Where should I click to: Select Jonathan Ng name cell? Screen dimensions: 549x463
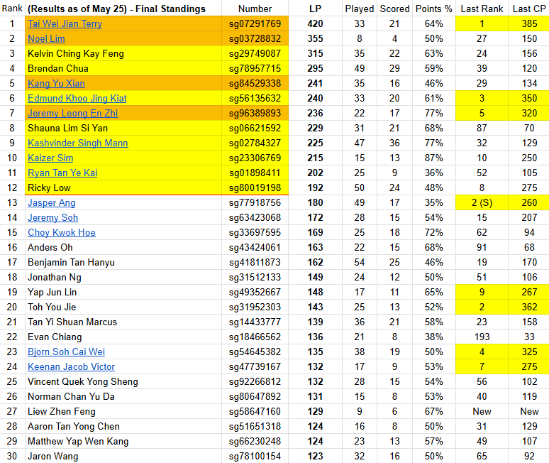[123, 277]
